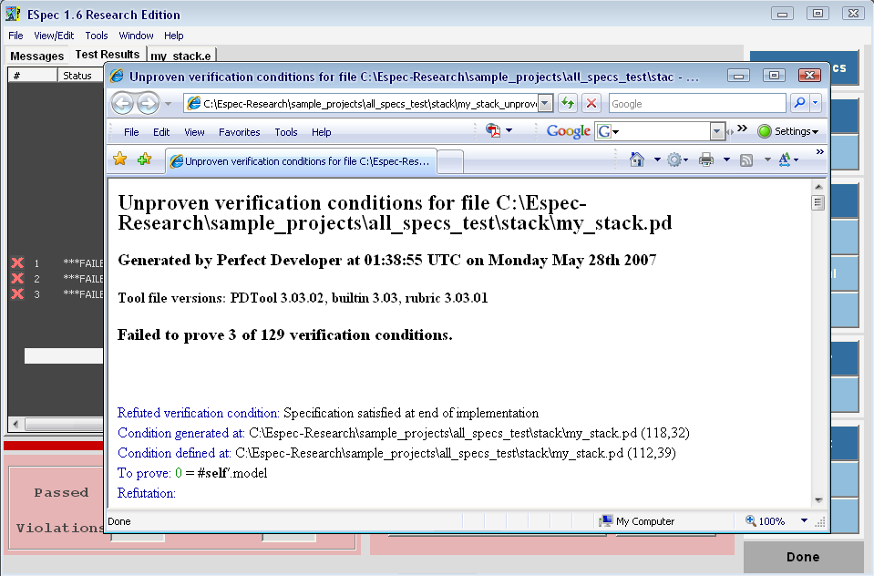Click failed test row 2 red X
This screenshot has width=874, height=576.
(x=17, y=278)
